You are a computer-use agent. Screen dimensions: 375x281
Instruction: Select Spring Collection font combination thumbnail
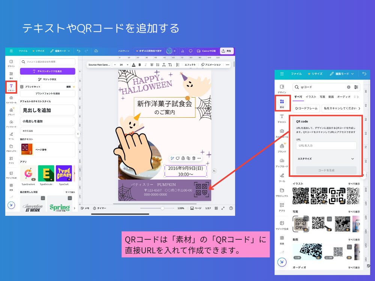click(60, 204)
